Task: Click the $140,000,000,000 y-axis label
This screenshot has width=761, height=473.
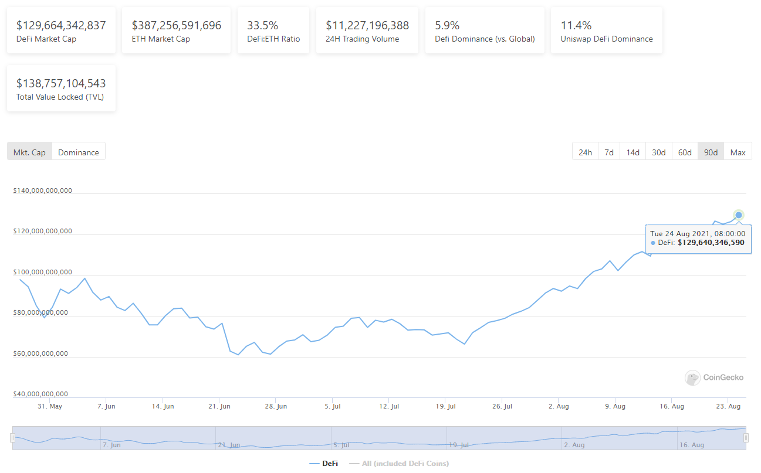Action: (x=43, y=190)
